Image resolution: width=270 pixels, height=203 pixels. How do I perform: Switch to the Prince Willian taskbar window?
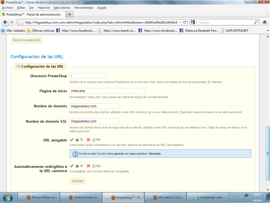[39, 197]
